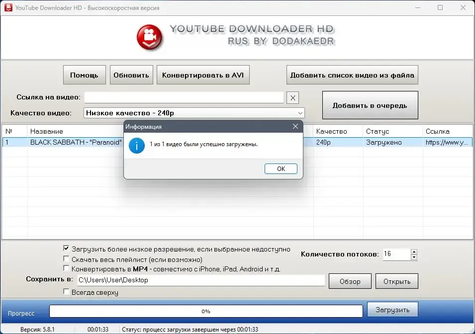This screenshot has height=334, width=475.
Task: Sort list by 'Название' column header
Action: (x=47, y=131)
